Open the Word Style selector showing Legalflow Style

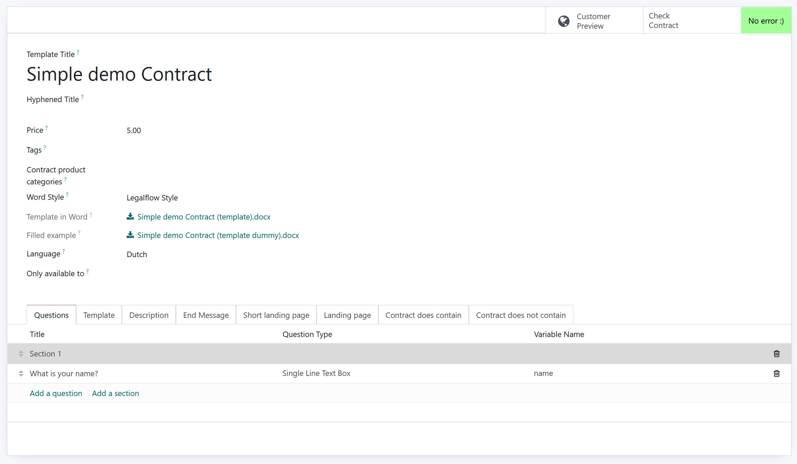tap(152, 198)
